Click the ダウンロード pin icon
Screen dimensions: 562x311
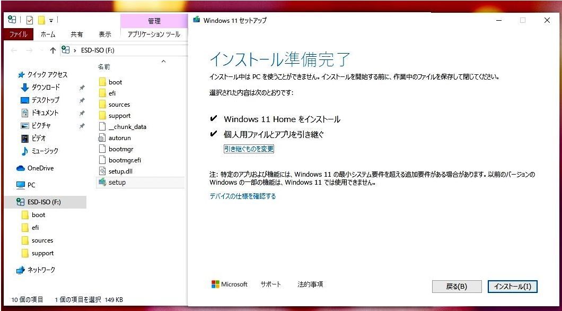point(82,87)
